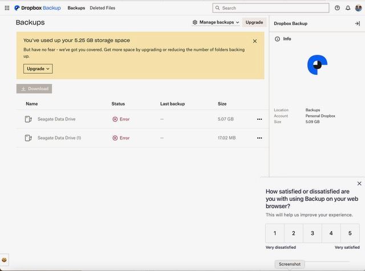Rate satisfaction as 4
Viewport: 365px width, 271px height.
pos(331,233)
